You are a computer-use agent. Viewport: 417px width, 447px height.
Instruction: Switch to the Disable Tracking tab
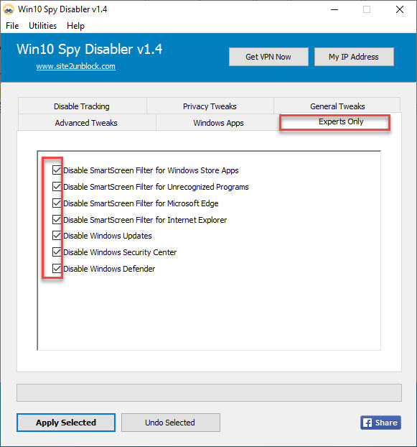point(83,106)
